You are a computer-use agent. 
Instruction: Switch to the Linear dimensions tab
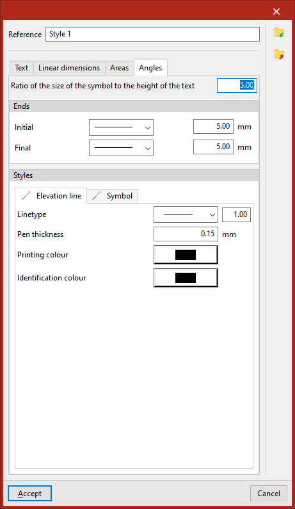coord(69,68)
